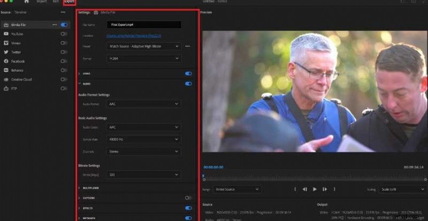428x221 pixels.
Task: Select the Export tab
Action: pos(70,2)
